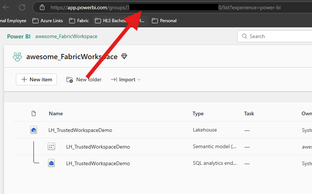
Task: Click the diamond premium capacity icon
Action: point(124,56)
